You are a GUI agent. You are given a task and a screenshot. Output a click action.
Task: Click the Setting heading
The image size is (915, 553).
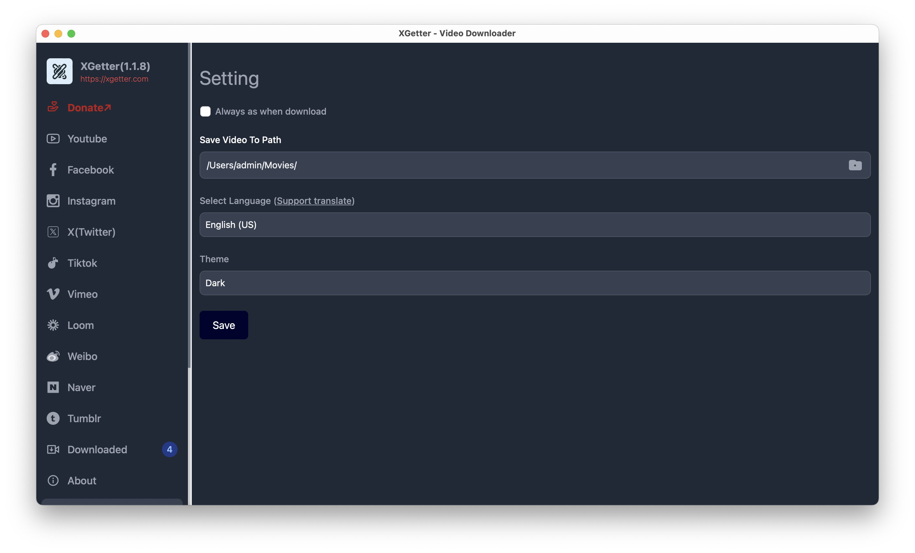click(229, 78)
